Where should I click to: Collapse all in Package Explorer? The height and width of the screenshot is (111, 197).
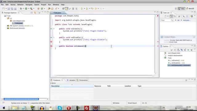[x=32, y=13]
